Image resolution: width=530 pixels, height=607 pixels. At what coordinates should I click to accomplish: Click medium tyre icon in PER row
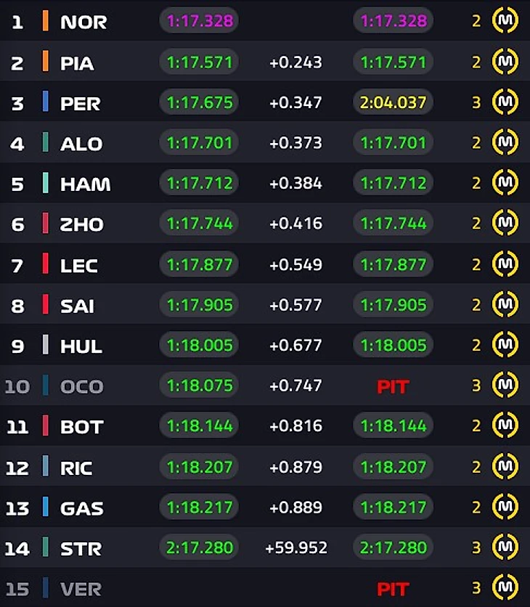(x=505, y=102)
